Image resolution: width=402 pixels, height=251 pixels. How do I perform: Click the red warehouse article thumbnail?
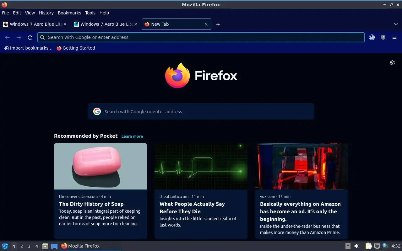click(x=301, y=166)
